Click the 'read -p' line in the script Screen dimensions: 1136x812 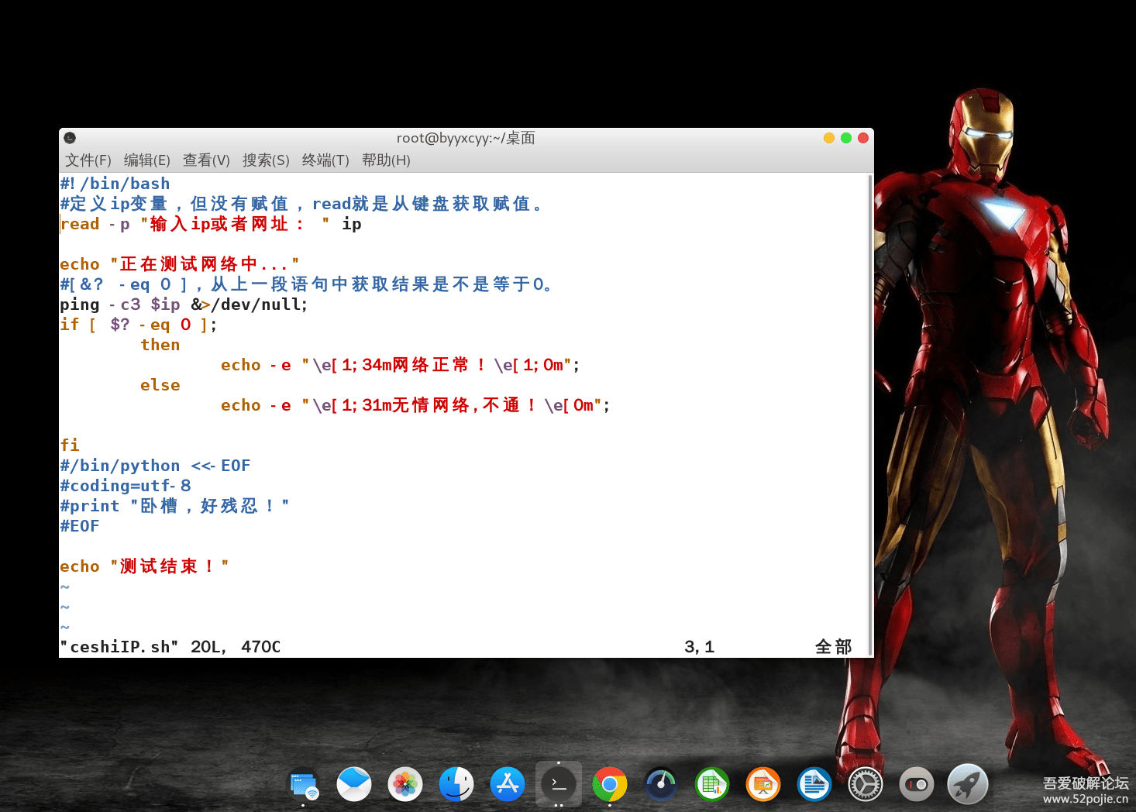coord(211,224)
